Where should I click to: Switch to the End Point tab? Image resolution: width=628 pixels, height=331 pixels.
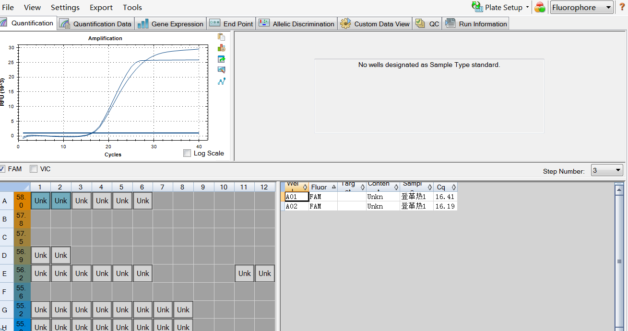(x=231, y=24)
